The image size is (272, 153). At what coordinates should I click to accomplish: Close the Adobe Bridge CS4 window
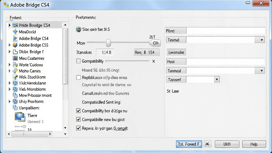tap(261, 3)
